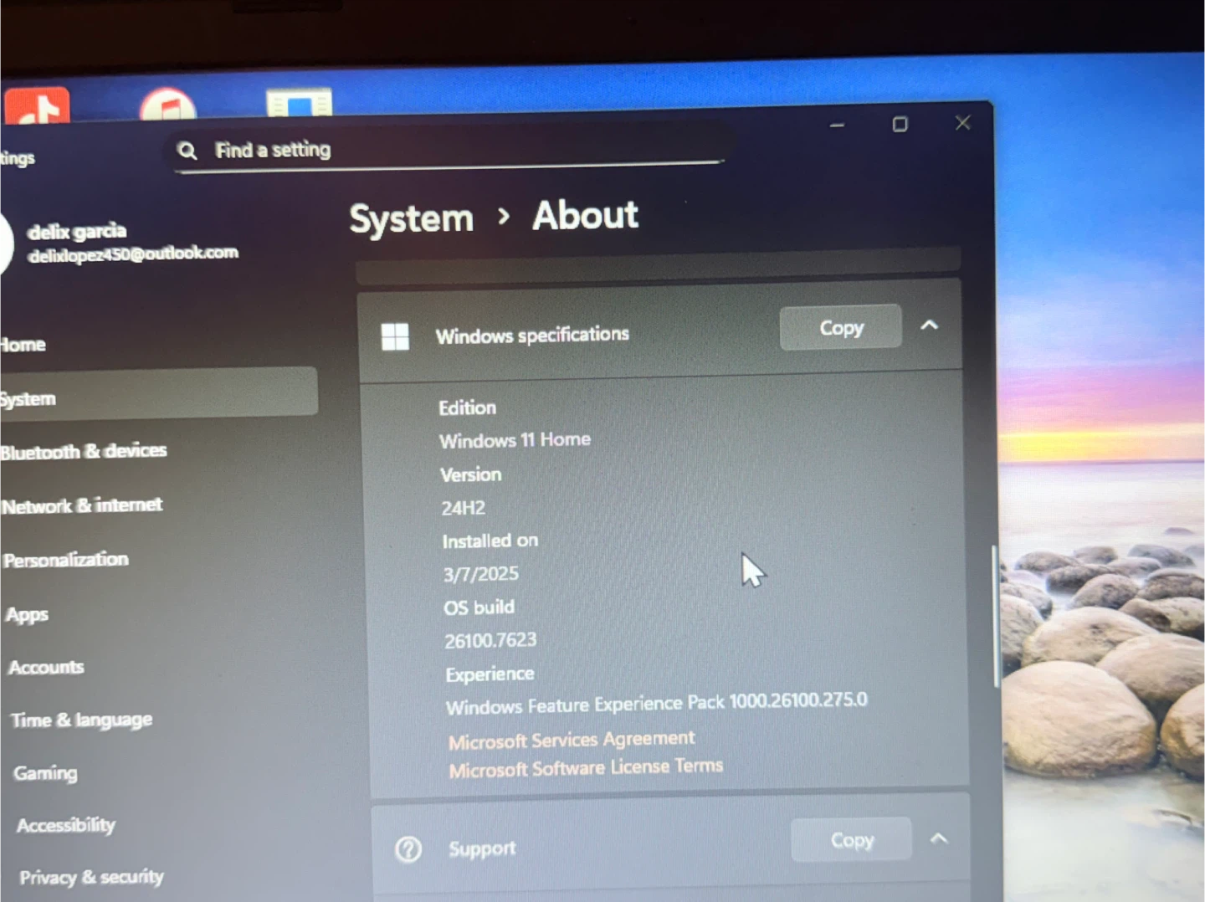The height and width of the screenshot is (902, 1205).
Task: Click the Support section heading
Action: click(482, 848)
